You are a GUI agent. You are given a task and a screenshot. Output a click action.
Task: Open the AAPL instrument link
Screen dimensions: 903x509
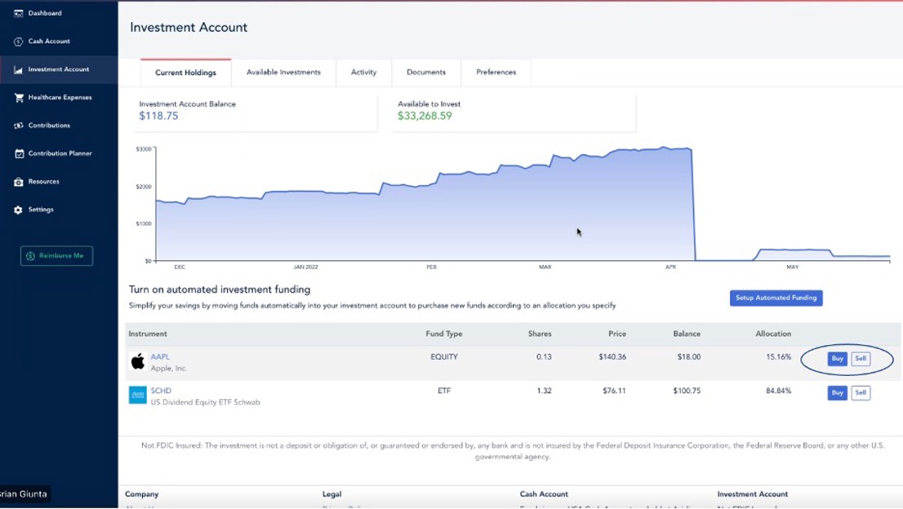[160, 356]
